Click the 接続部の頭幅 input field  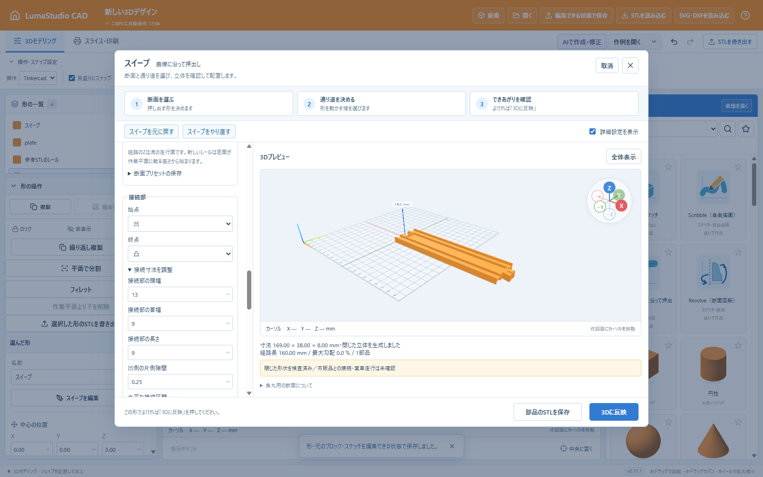coord(180,294)
